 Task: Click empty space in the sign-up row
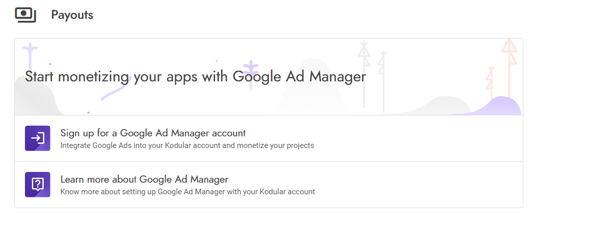[x=414, y=138]
